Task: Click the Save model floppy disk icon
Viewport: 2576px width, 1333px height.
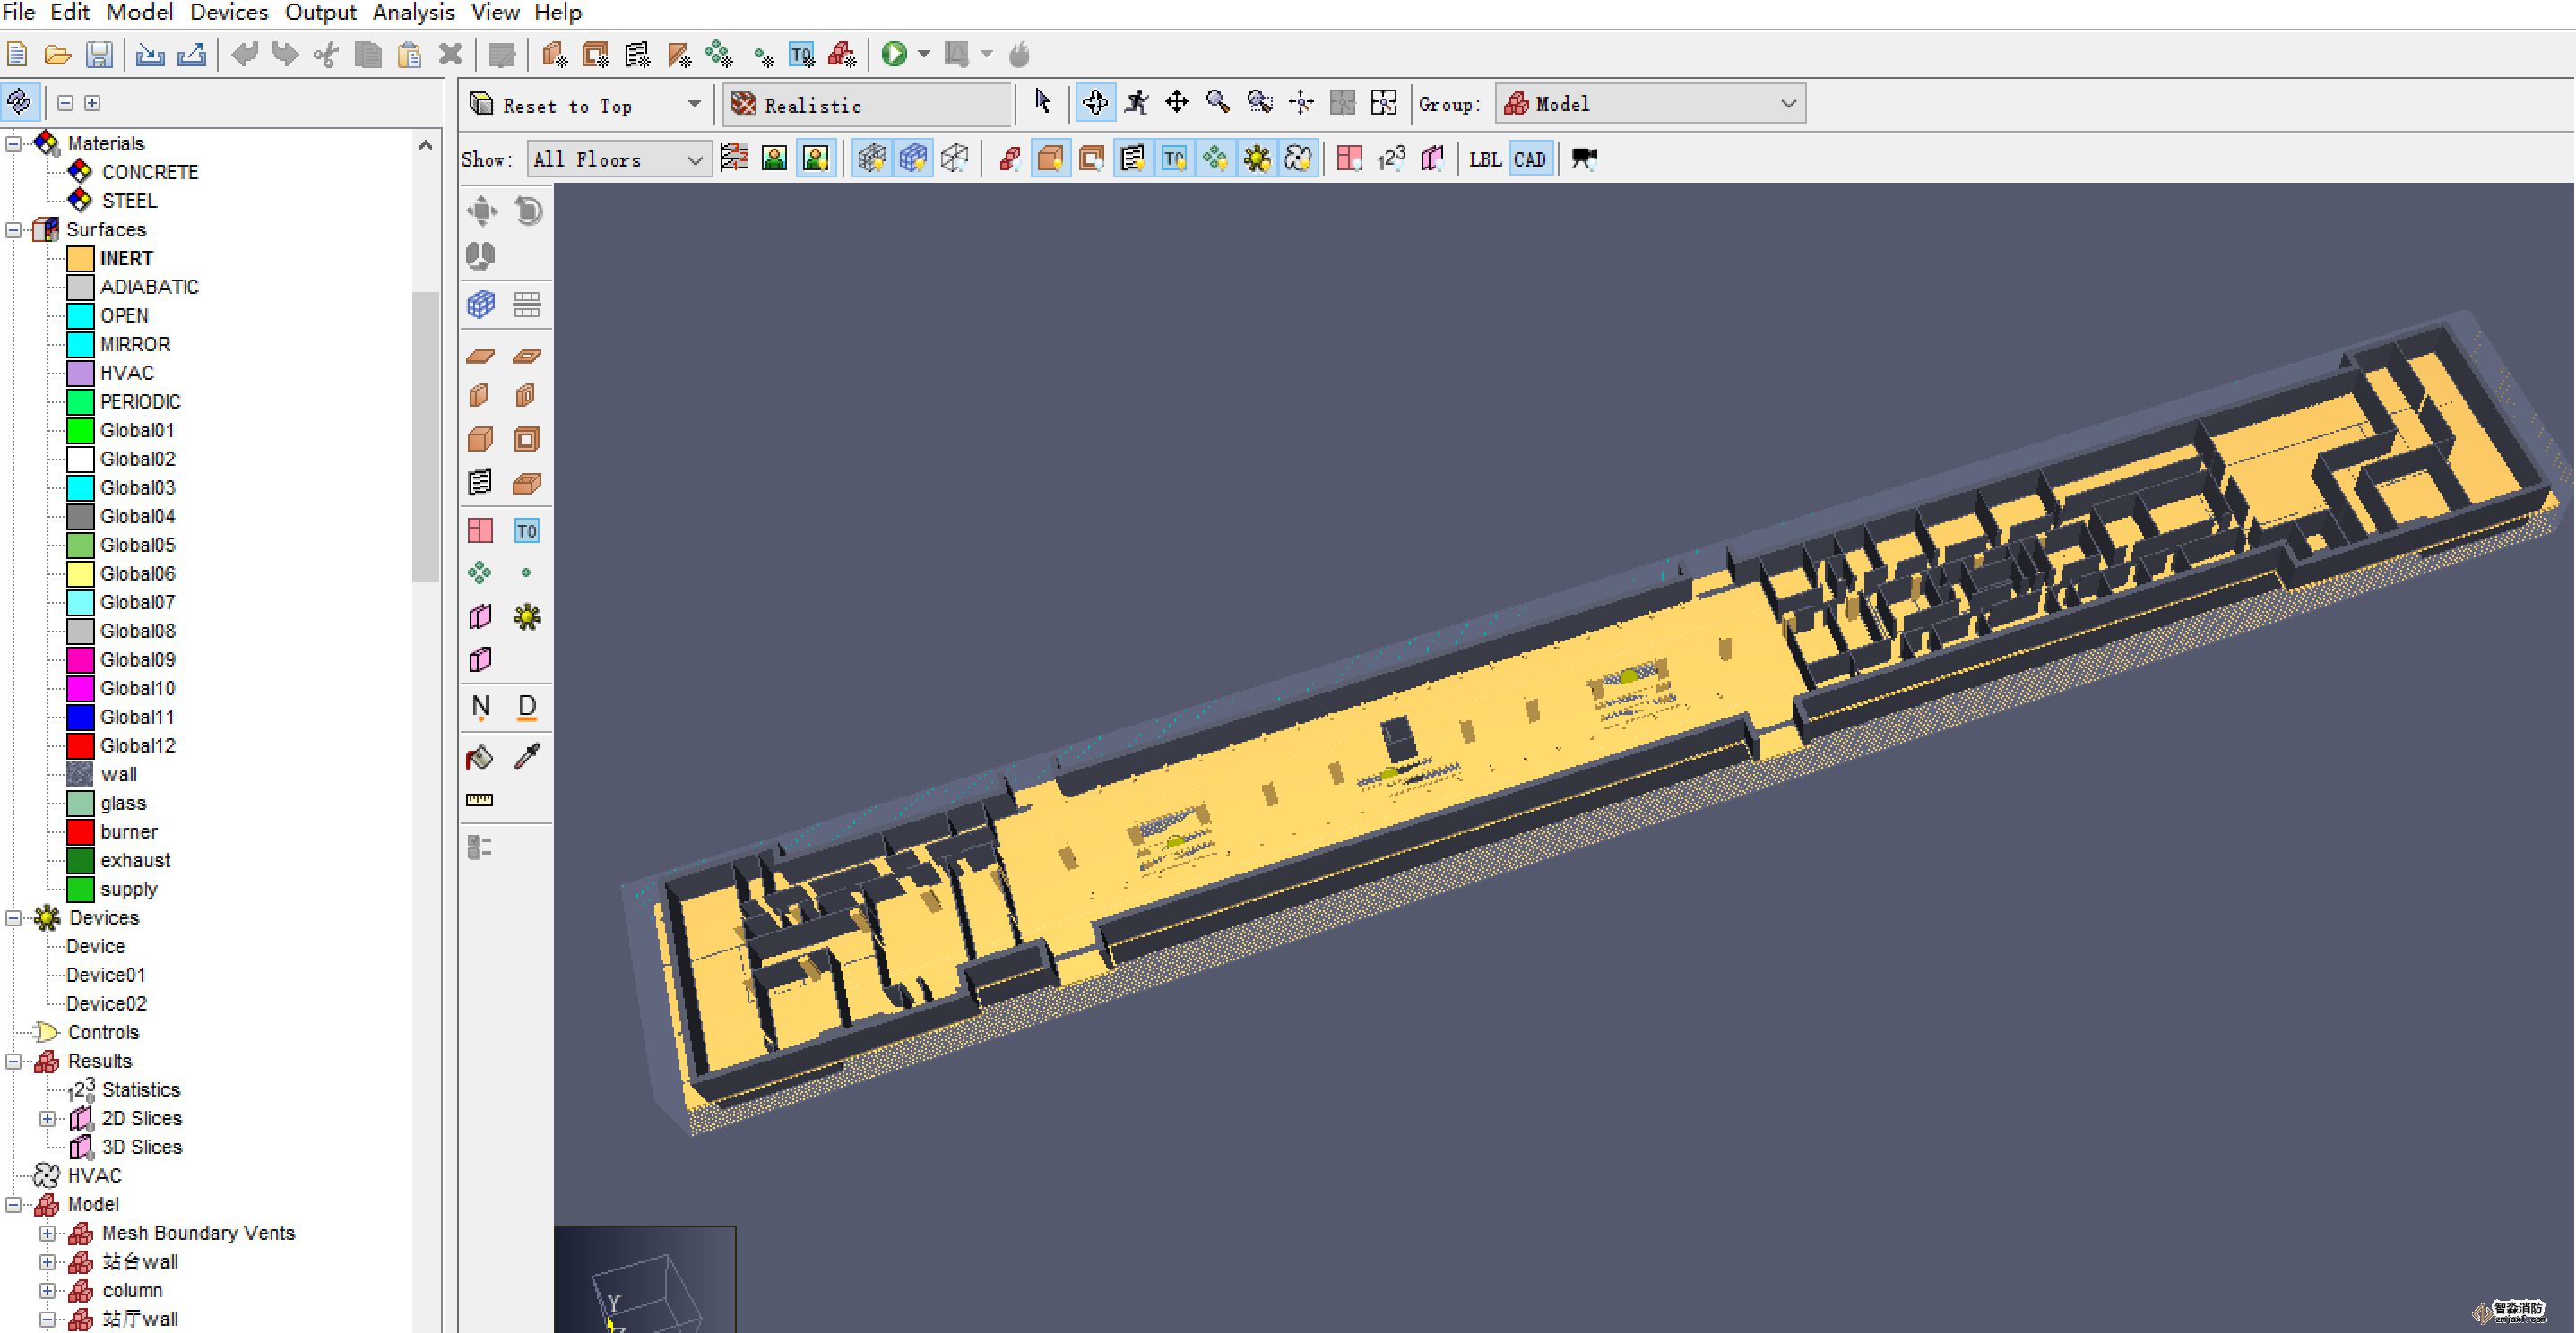Action: coord(99,54)
